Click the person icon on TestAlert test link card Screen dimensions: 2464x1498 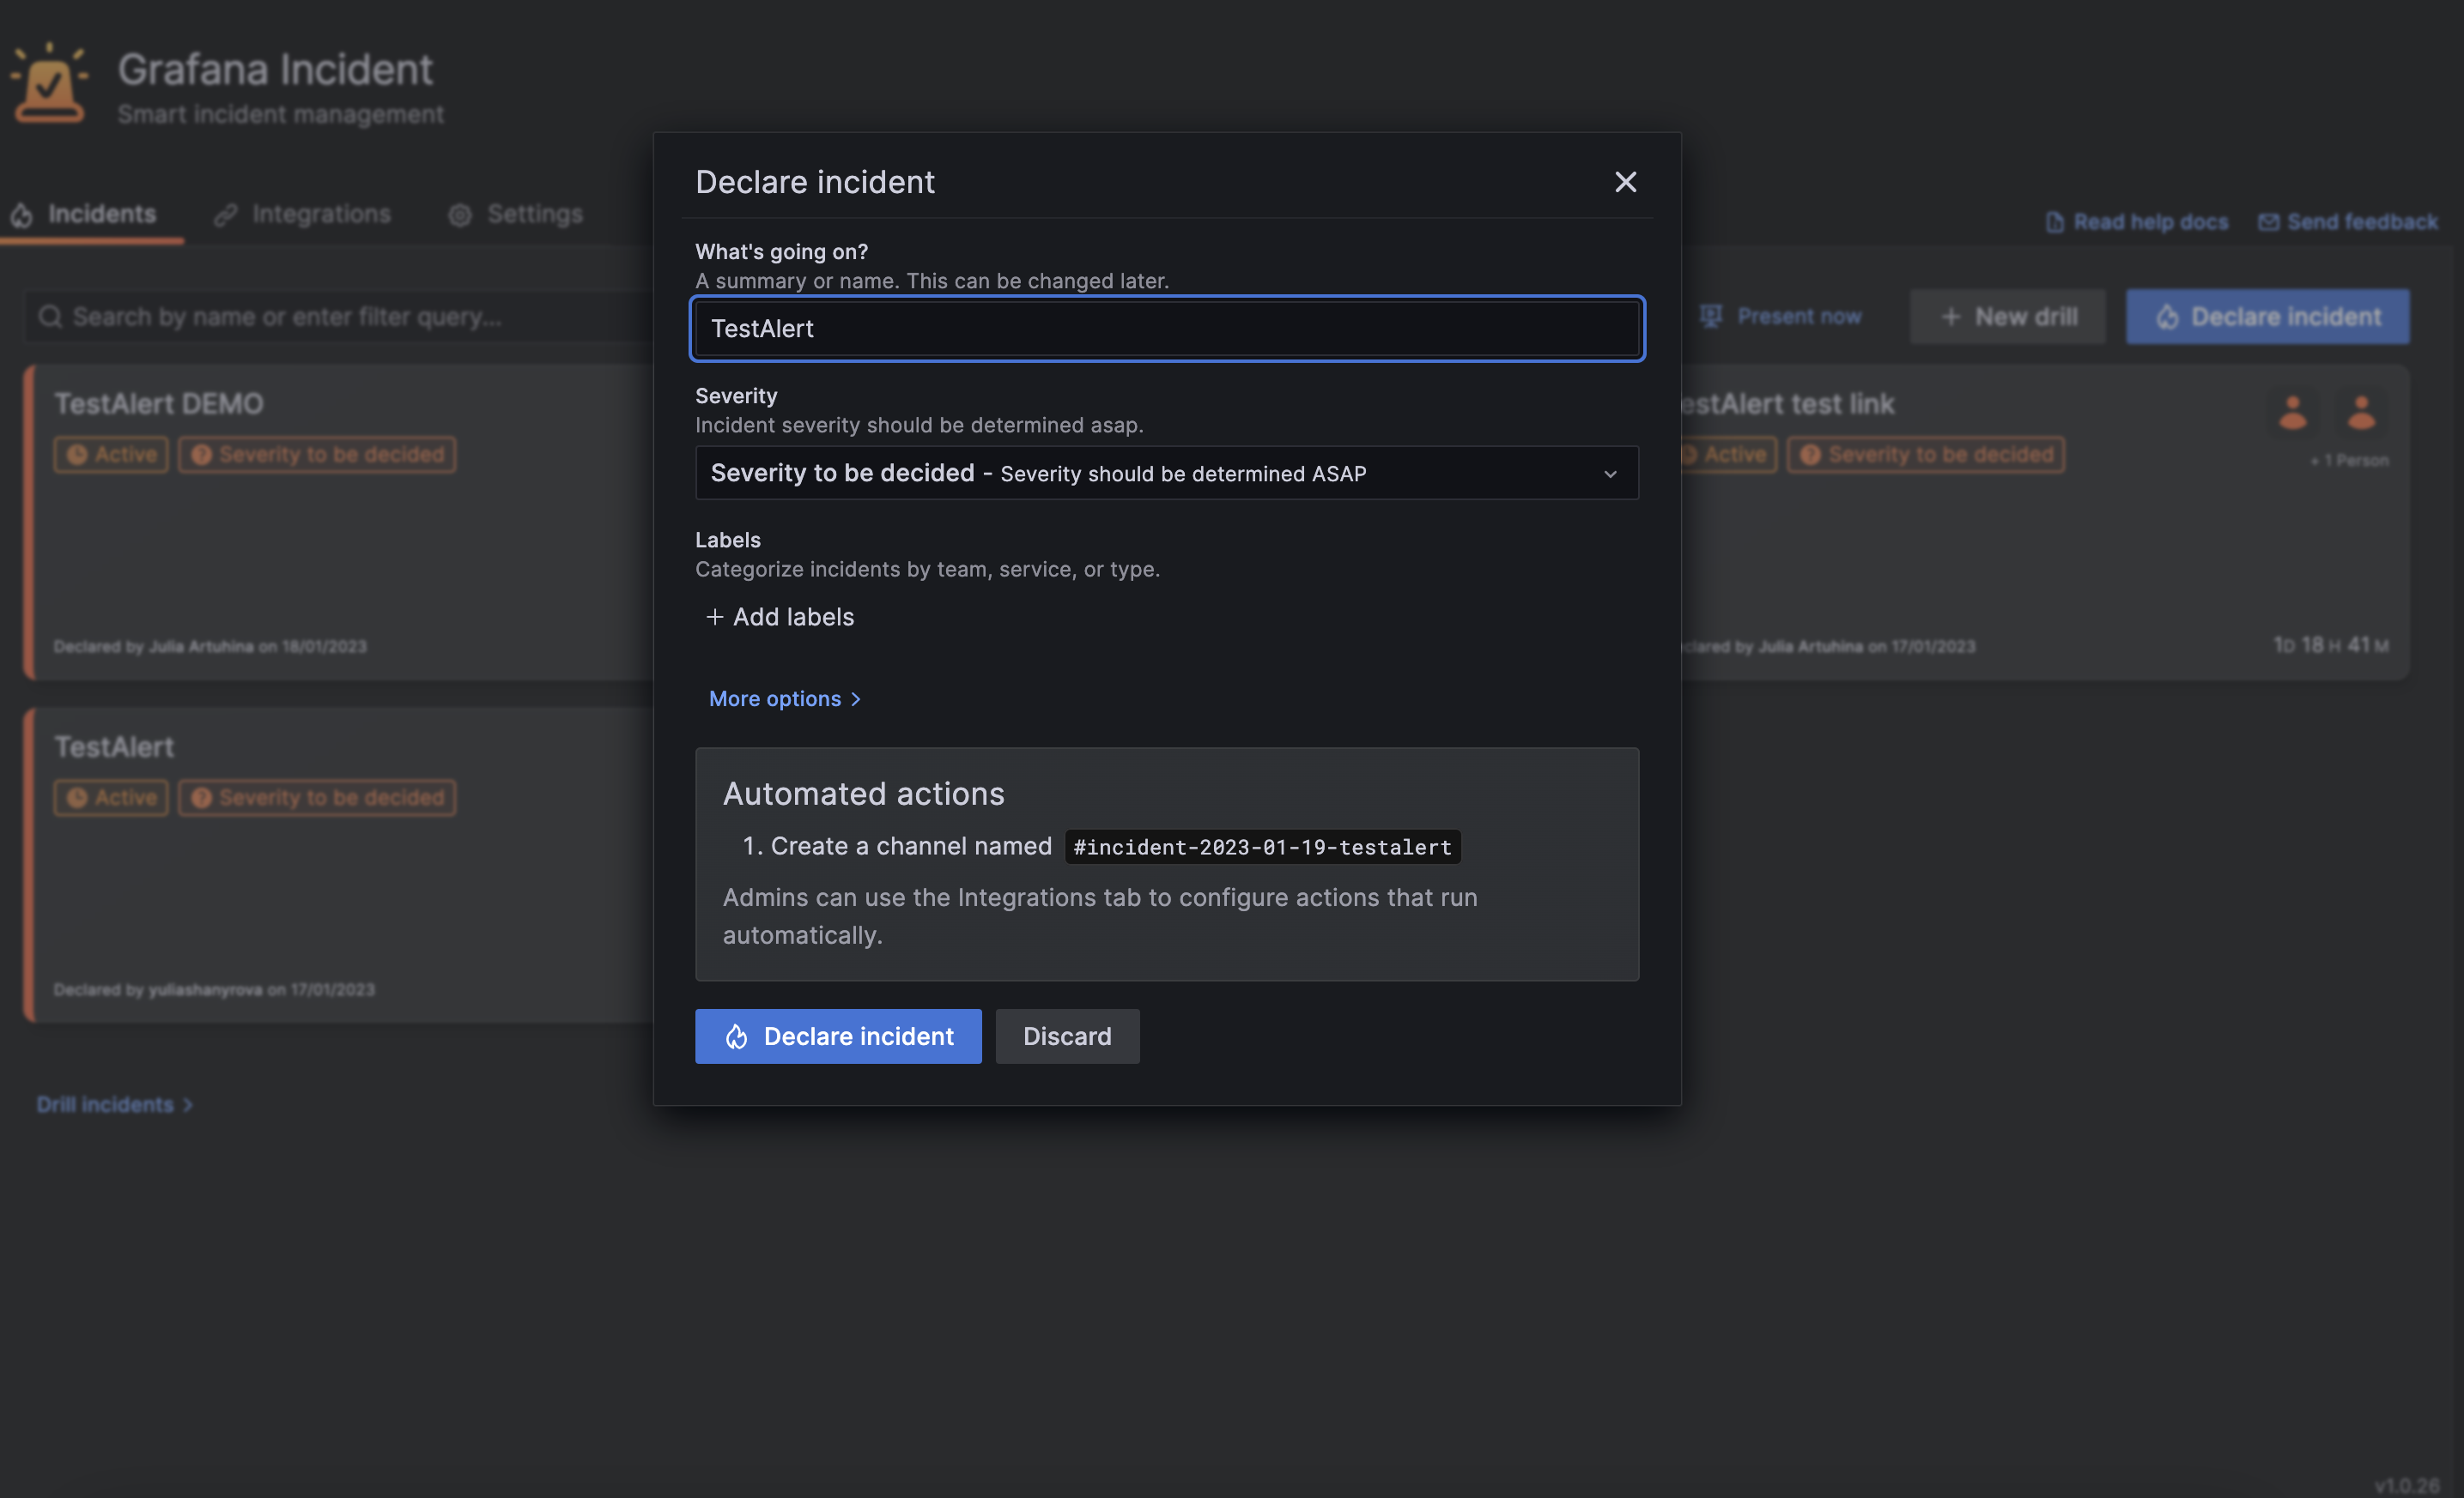coord(2293,412)
